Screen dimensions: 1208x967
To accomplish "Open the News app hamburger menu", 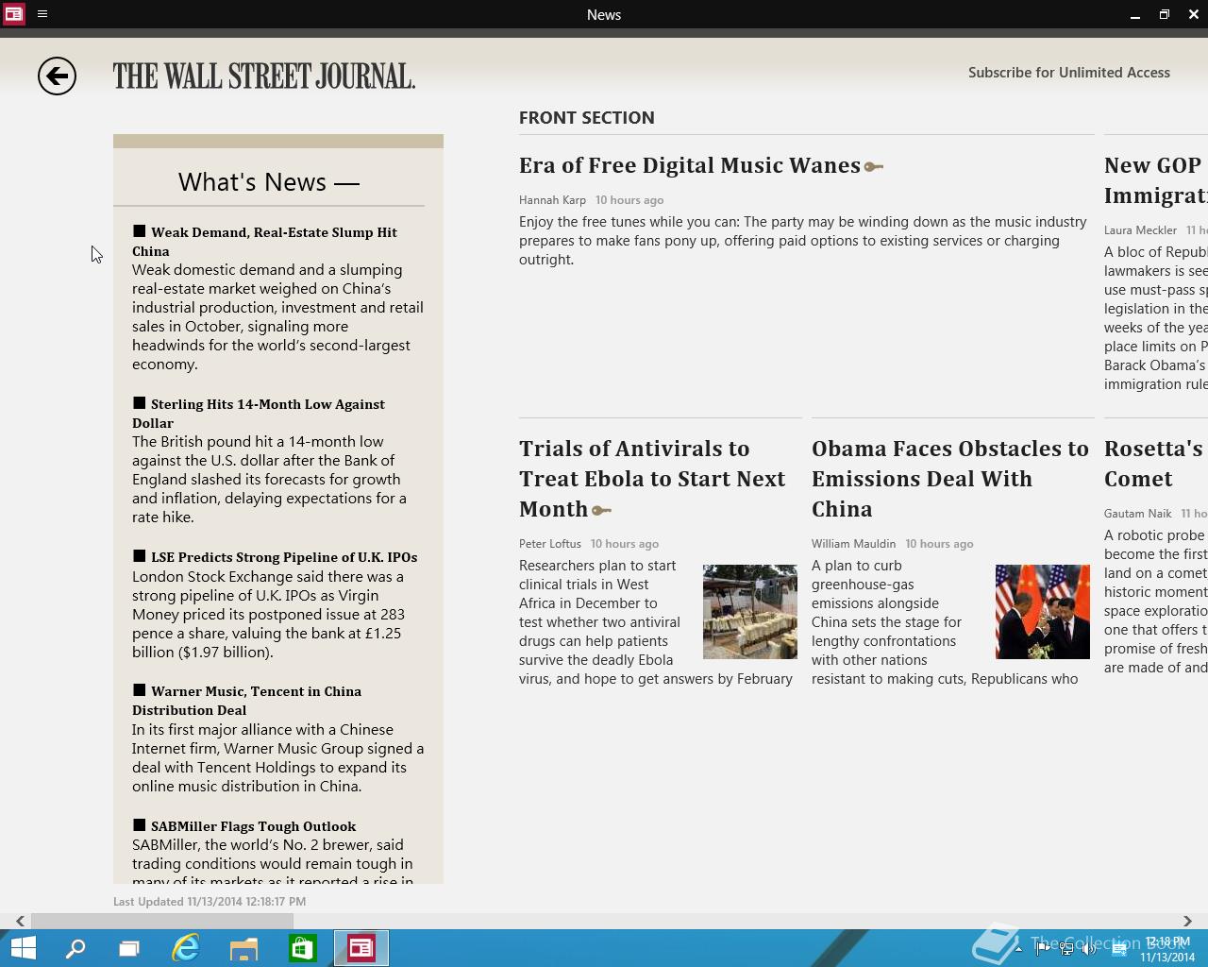I will [42, 14].
